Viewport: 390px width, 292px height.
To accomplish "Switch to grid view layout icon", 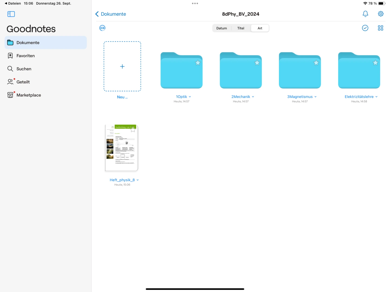I will [380, 28].
